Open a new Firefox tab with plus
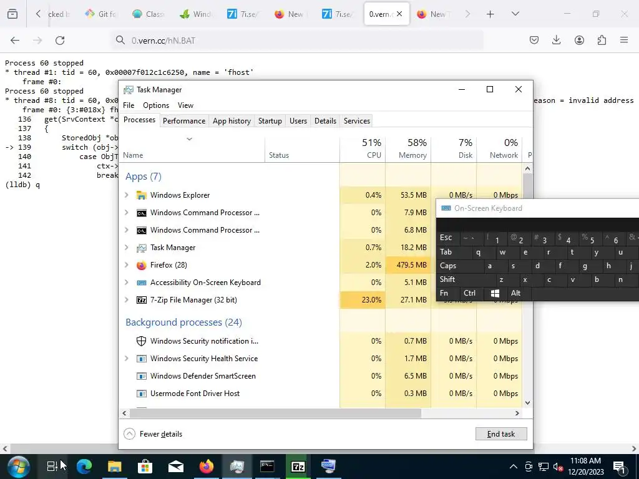 point(490,14)
